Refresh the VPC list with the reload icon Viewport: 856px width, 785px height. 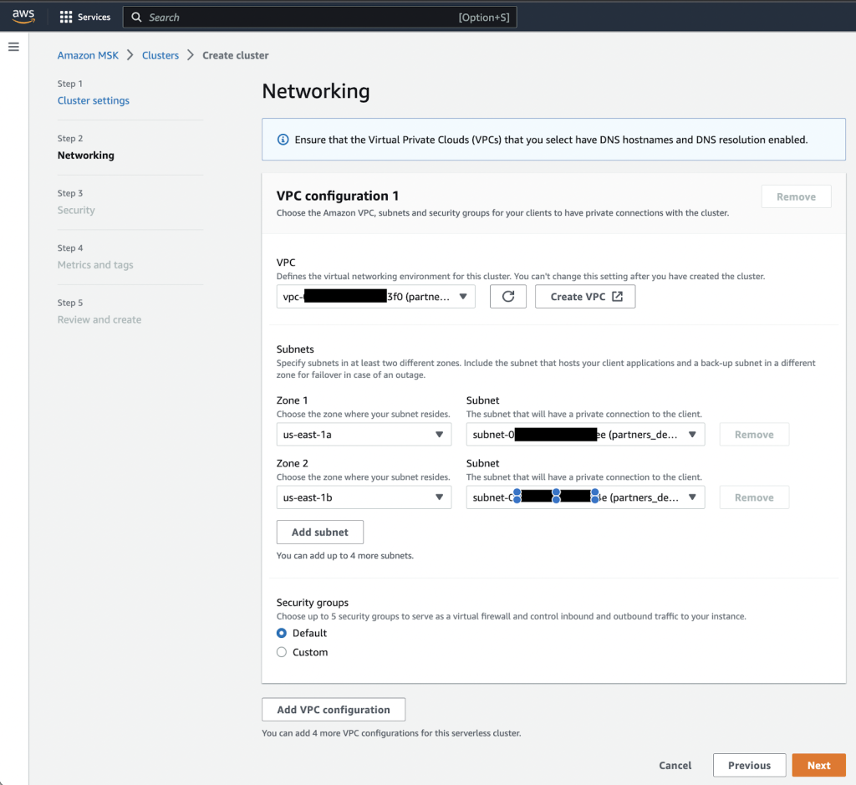point(507,296)
